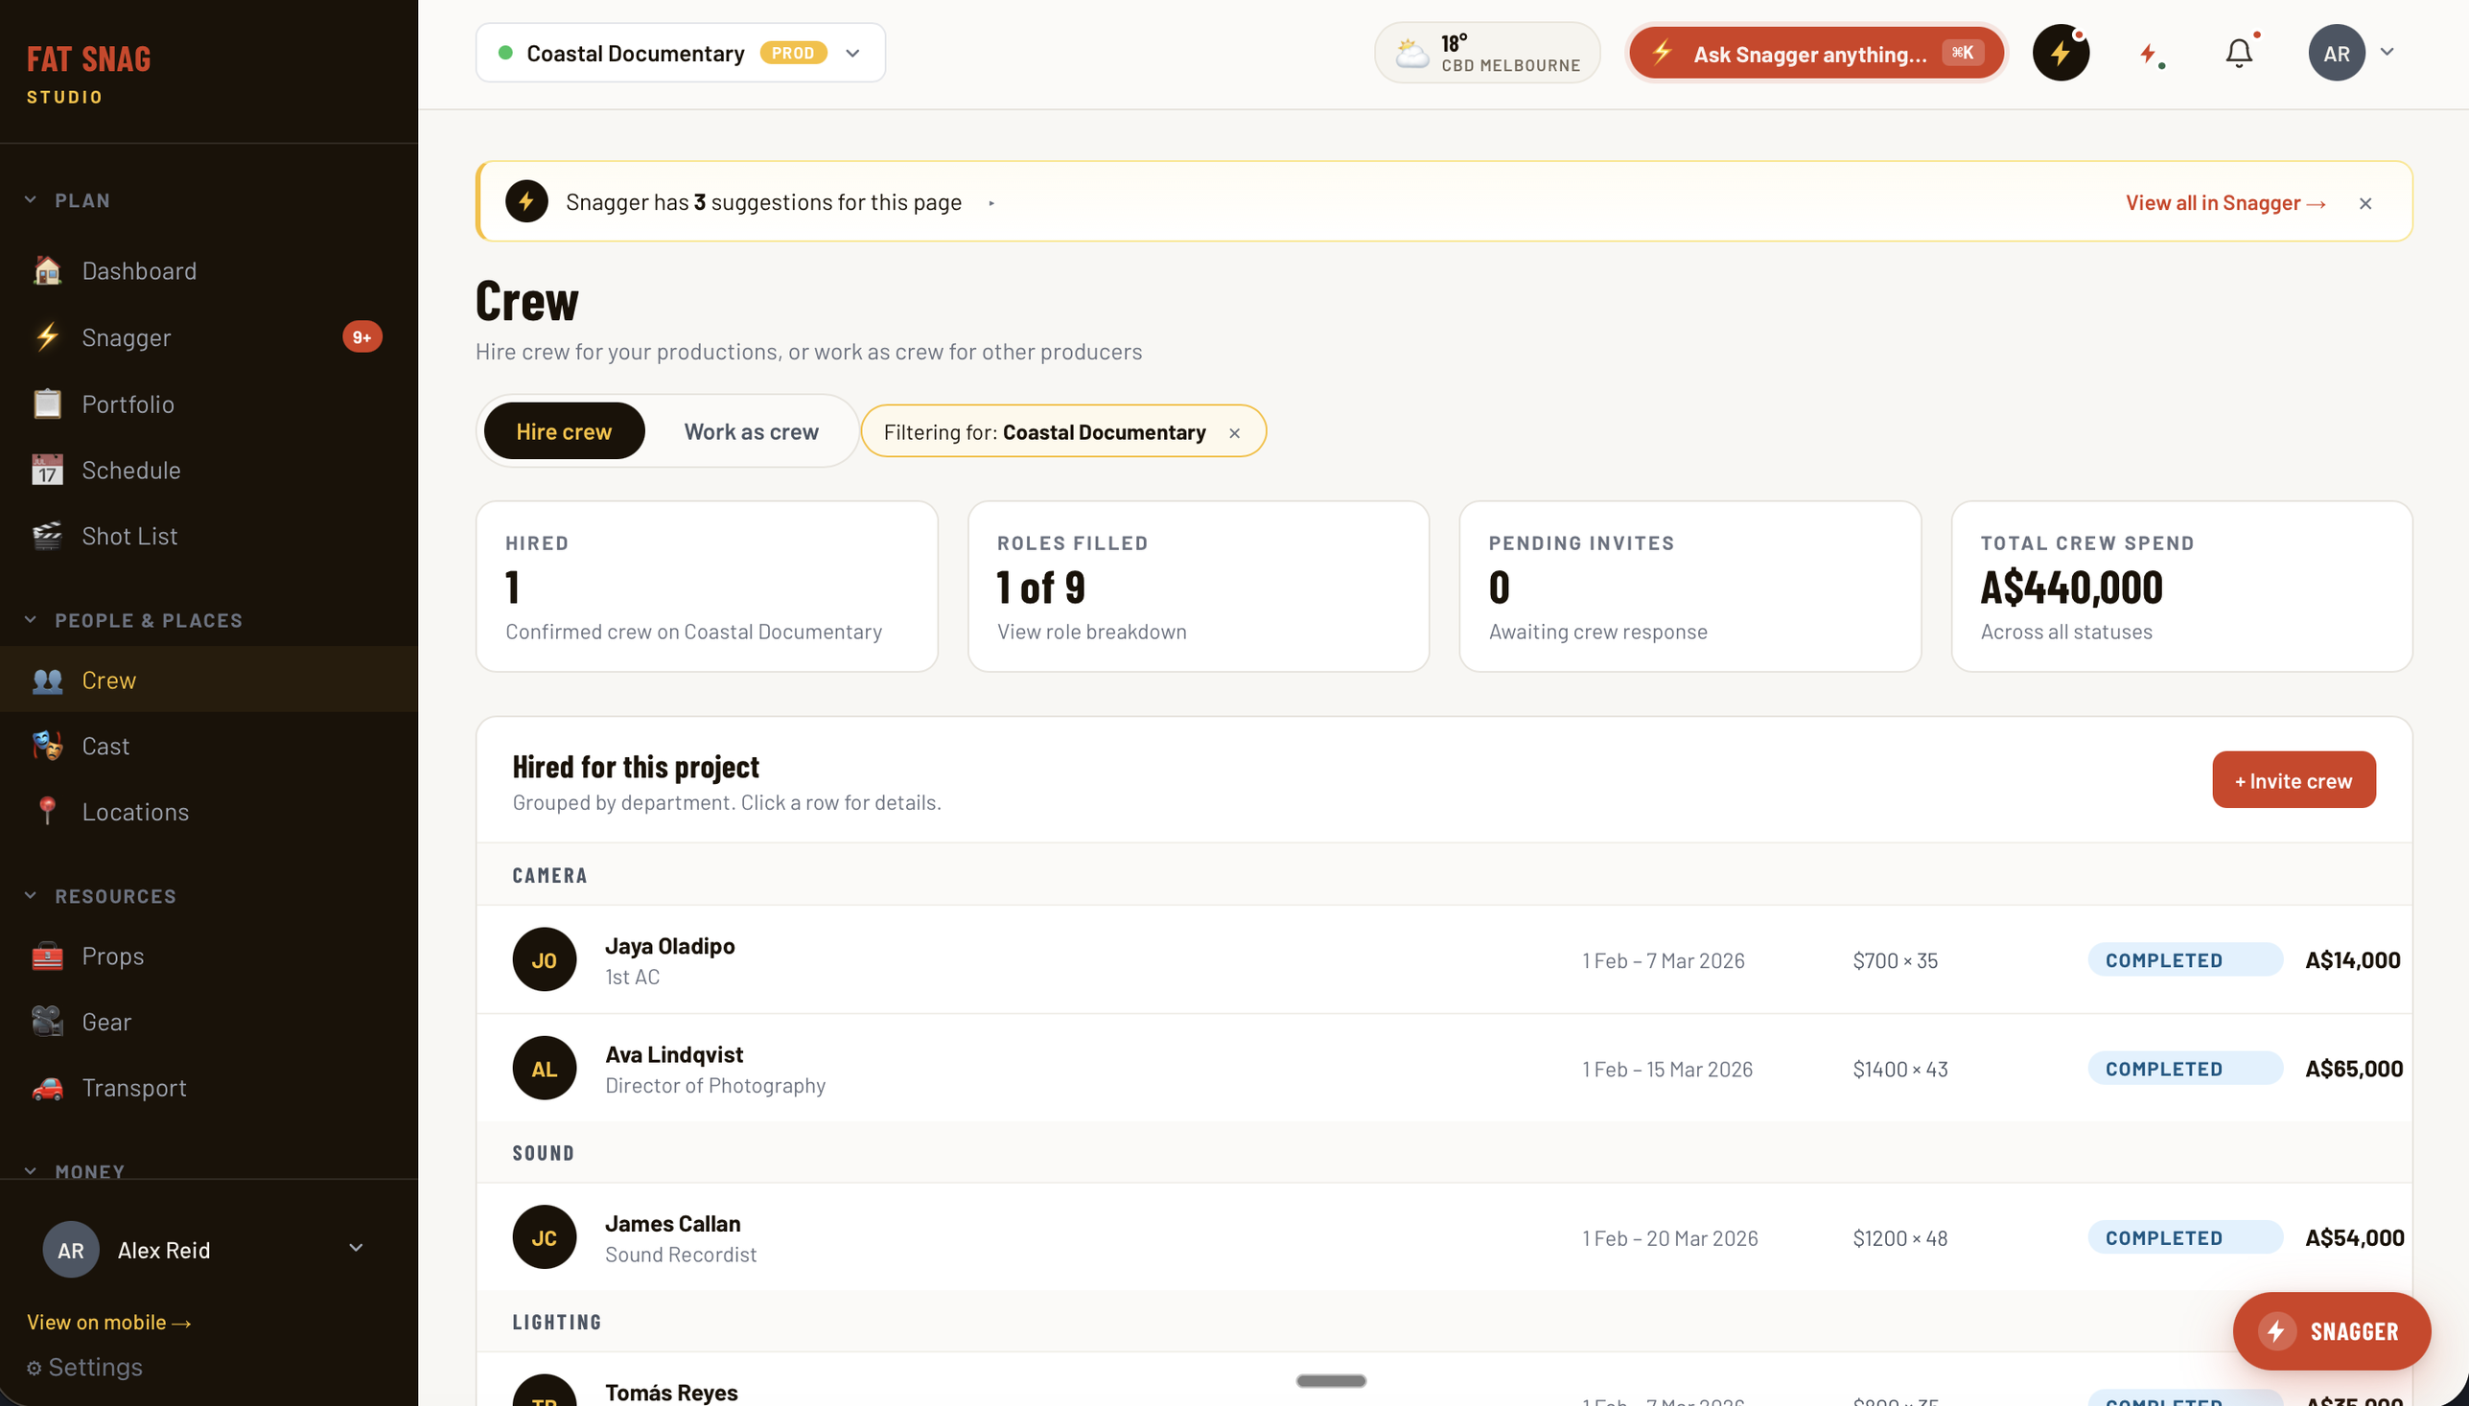Open the dark round Snagger bolt button in header

click(2061, 53)
